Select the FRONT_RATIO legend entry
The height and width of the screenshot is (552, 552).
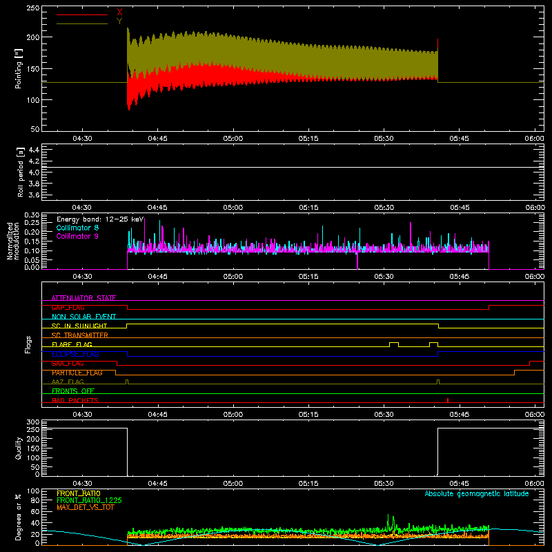tap(79, 493)
